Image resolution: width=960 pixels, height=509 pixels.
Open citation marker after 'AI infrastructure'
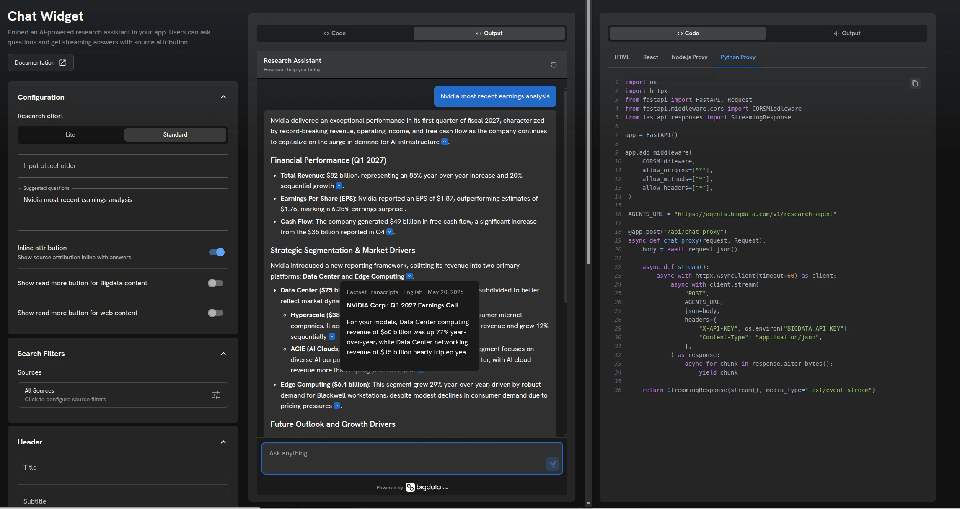(445, 142)
